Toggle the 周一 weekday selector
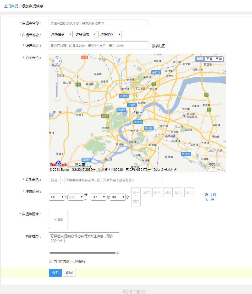This screenshot has width=252, height=294. coord(136,192)
